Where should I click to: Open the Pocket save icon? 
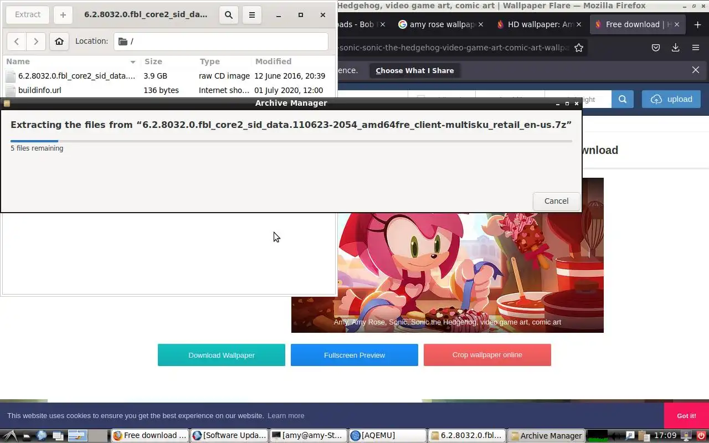pos(656,48)
